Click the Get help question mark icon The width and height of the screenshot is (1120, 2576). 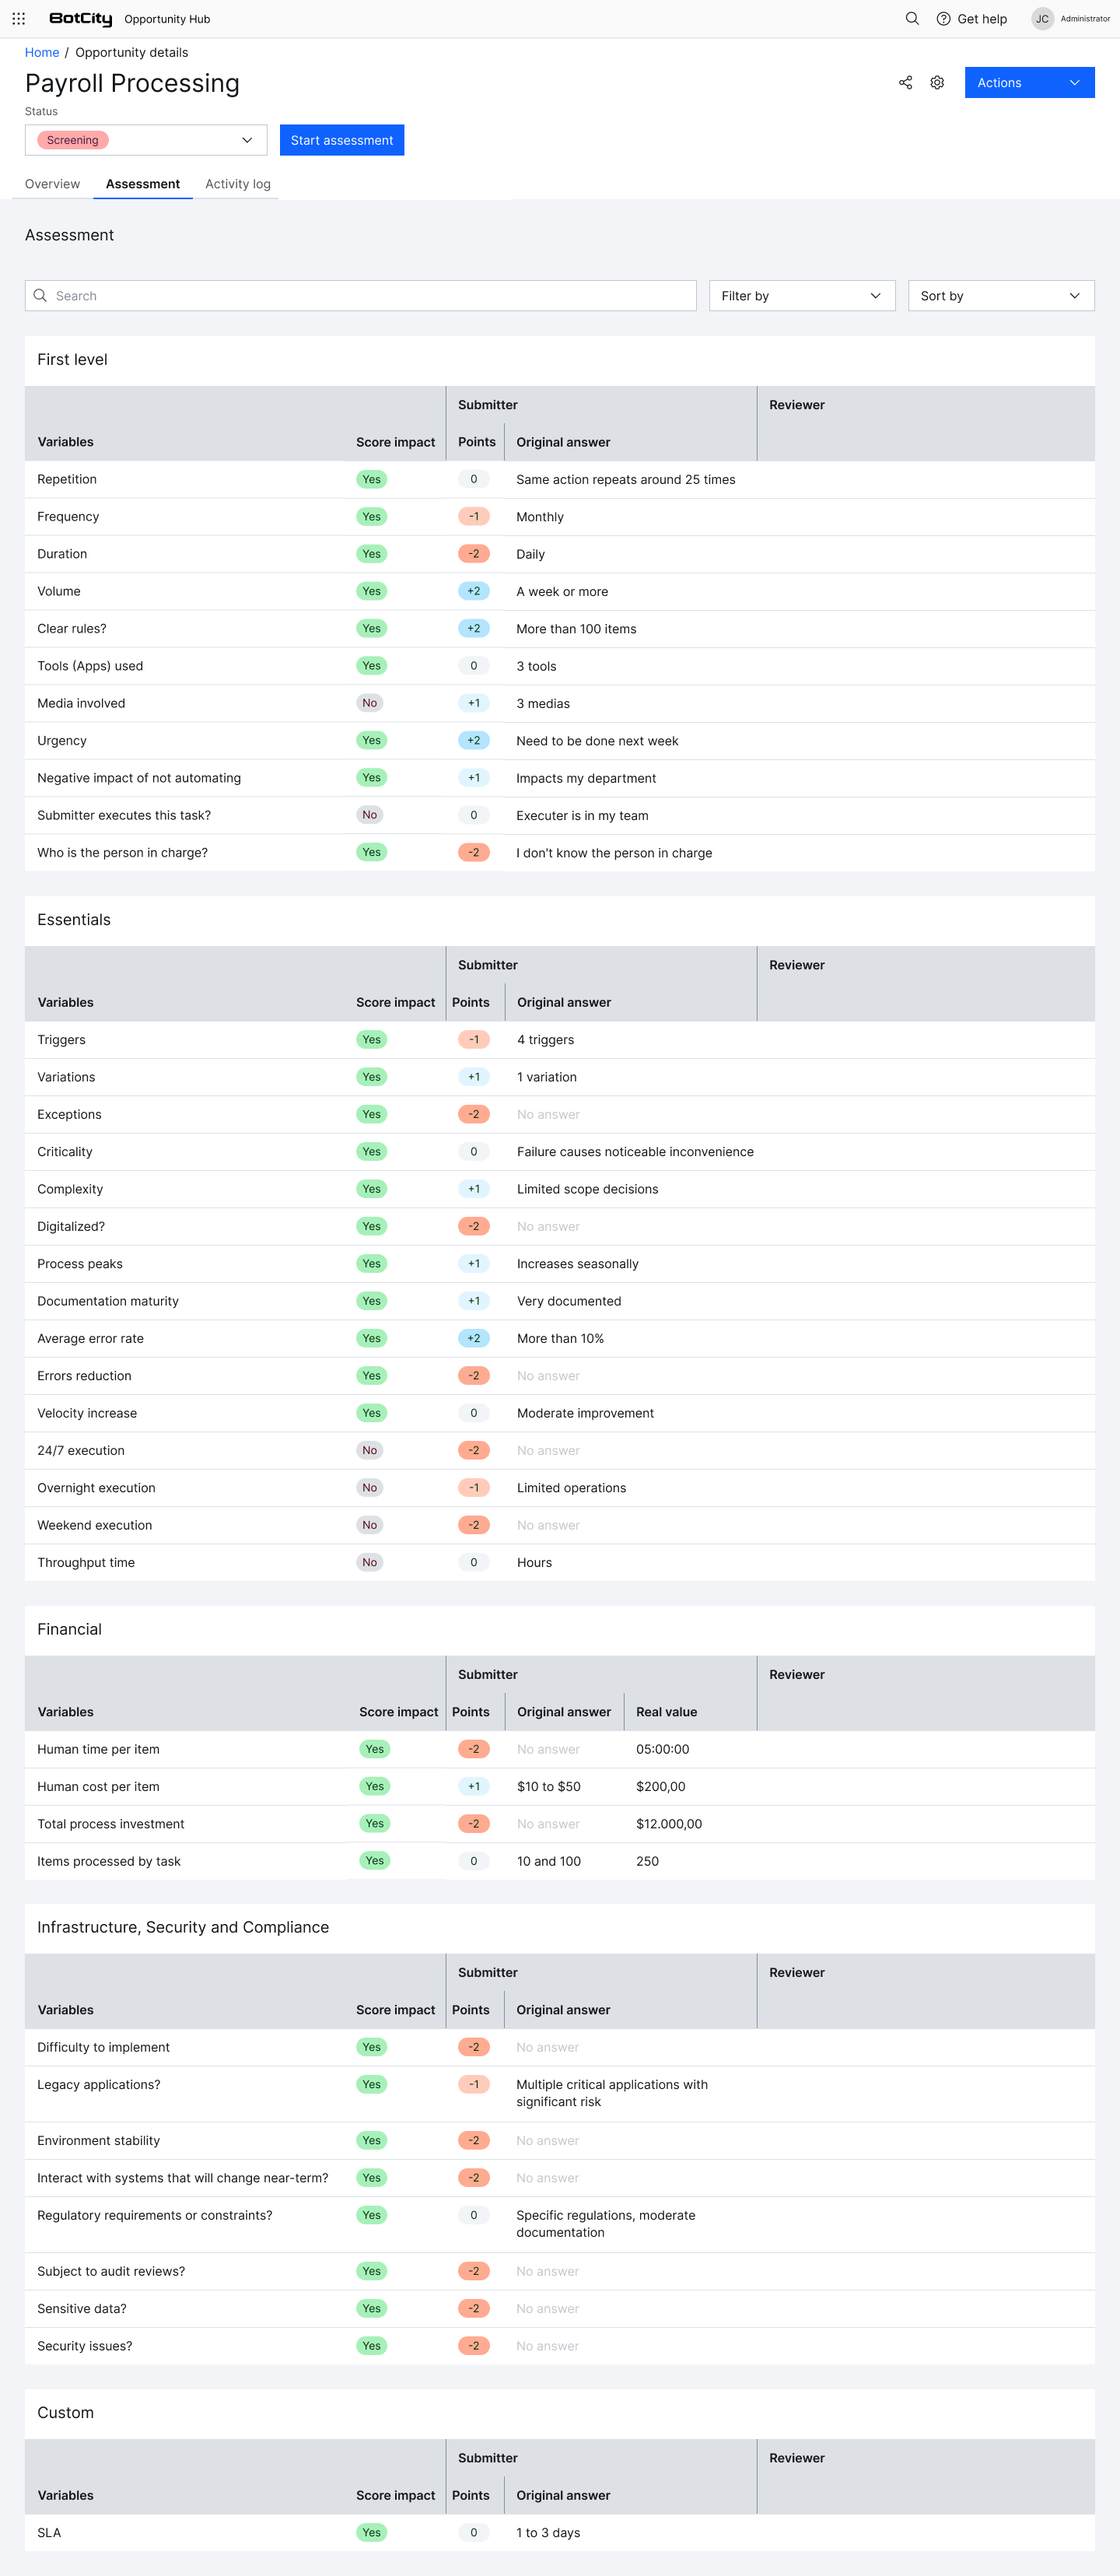(943, 19)
